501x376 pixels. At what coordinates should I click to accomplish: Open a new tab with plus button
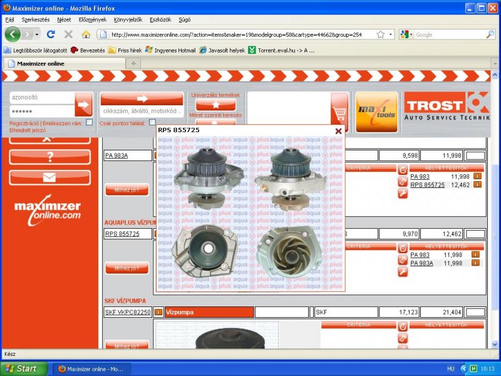[133, 64]
